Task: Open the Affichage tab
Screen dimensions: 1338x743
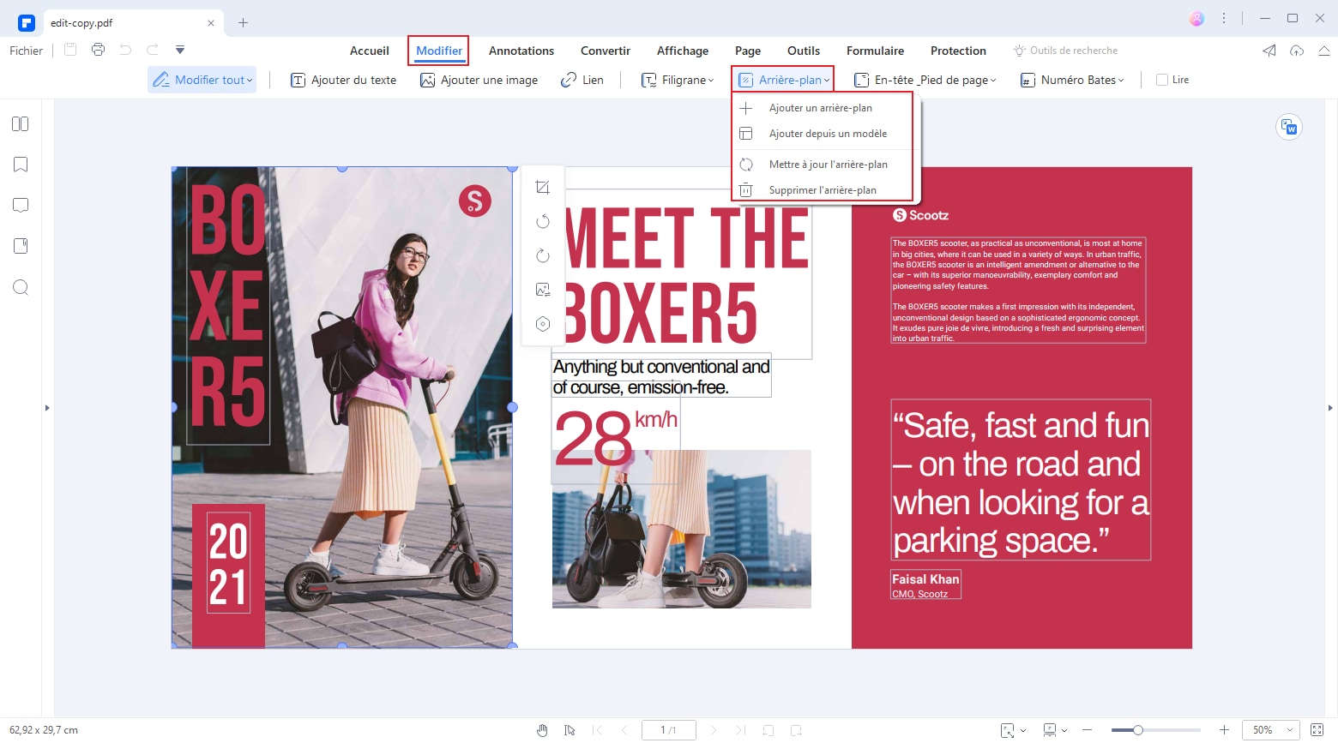Action: 683,51
